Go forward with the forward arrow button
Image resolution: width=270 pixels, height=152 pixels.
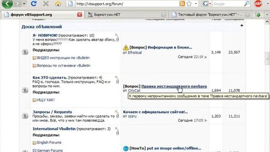click(x=18, y=4)
